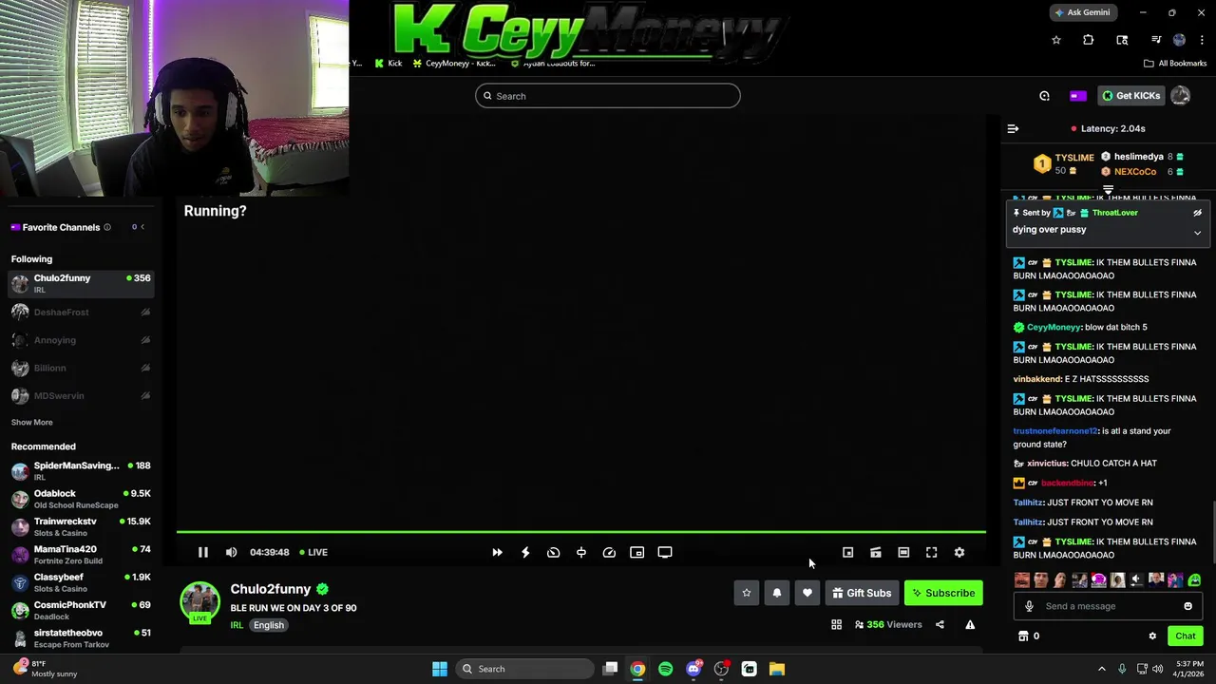
Task: Collapse the chat panel with the arrow icon
Action: pos(1013,128)
